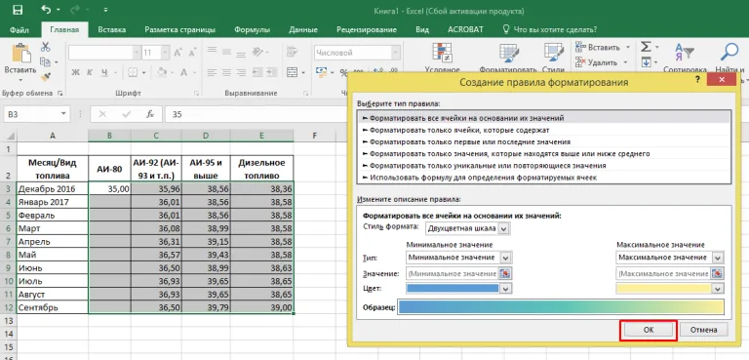749x360 pixels.
Task: Open Форматировать как таблицу icon
Action: pos(509,59)
